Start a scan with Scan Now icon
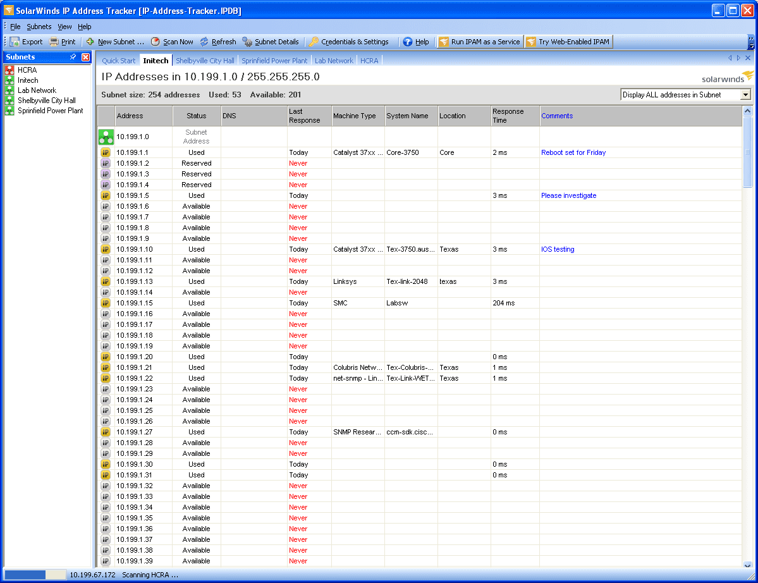 coord(155,42)
